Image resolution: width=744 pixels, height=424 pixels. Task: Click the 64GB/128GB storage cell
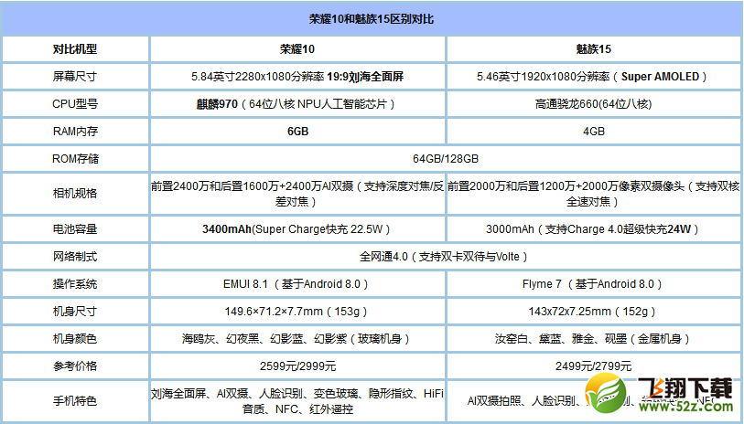[x=446, y=159]
